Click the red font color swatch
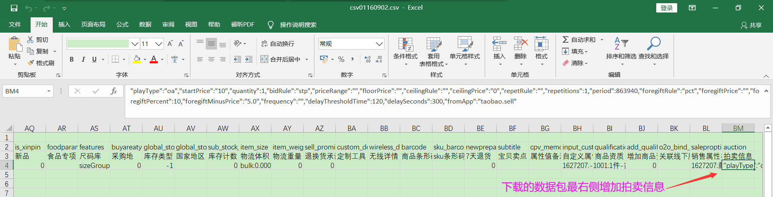 pos(154,59)
